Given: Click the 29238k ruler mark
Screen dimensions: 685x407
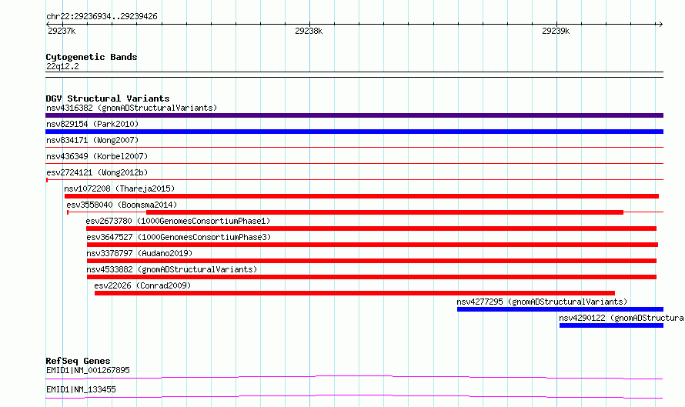Looking at the screenshot, I should pyautogui.click(x=309, y=31).
